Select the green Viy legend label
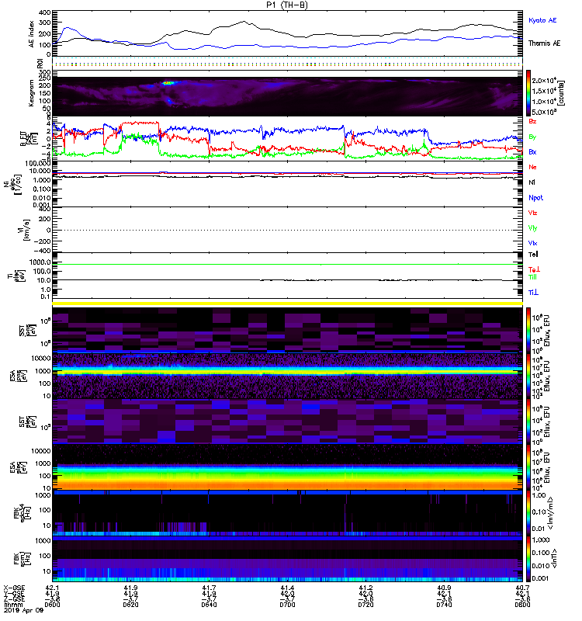The width and height of the screenshot is (582, 621). click(x=532, y=228)
